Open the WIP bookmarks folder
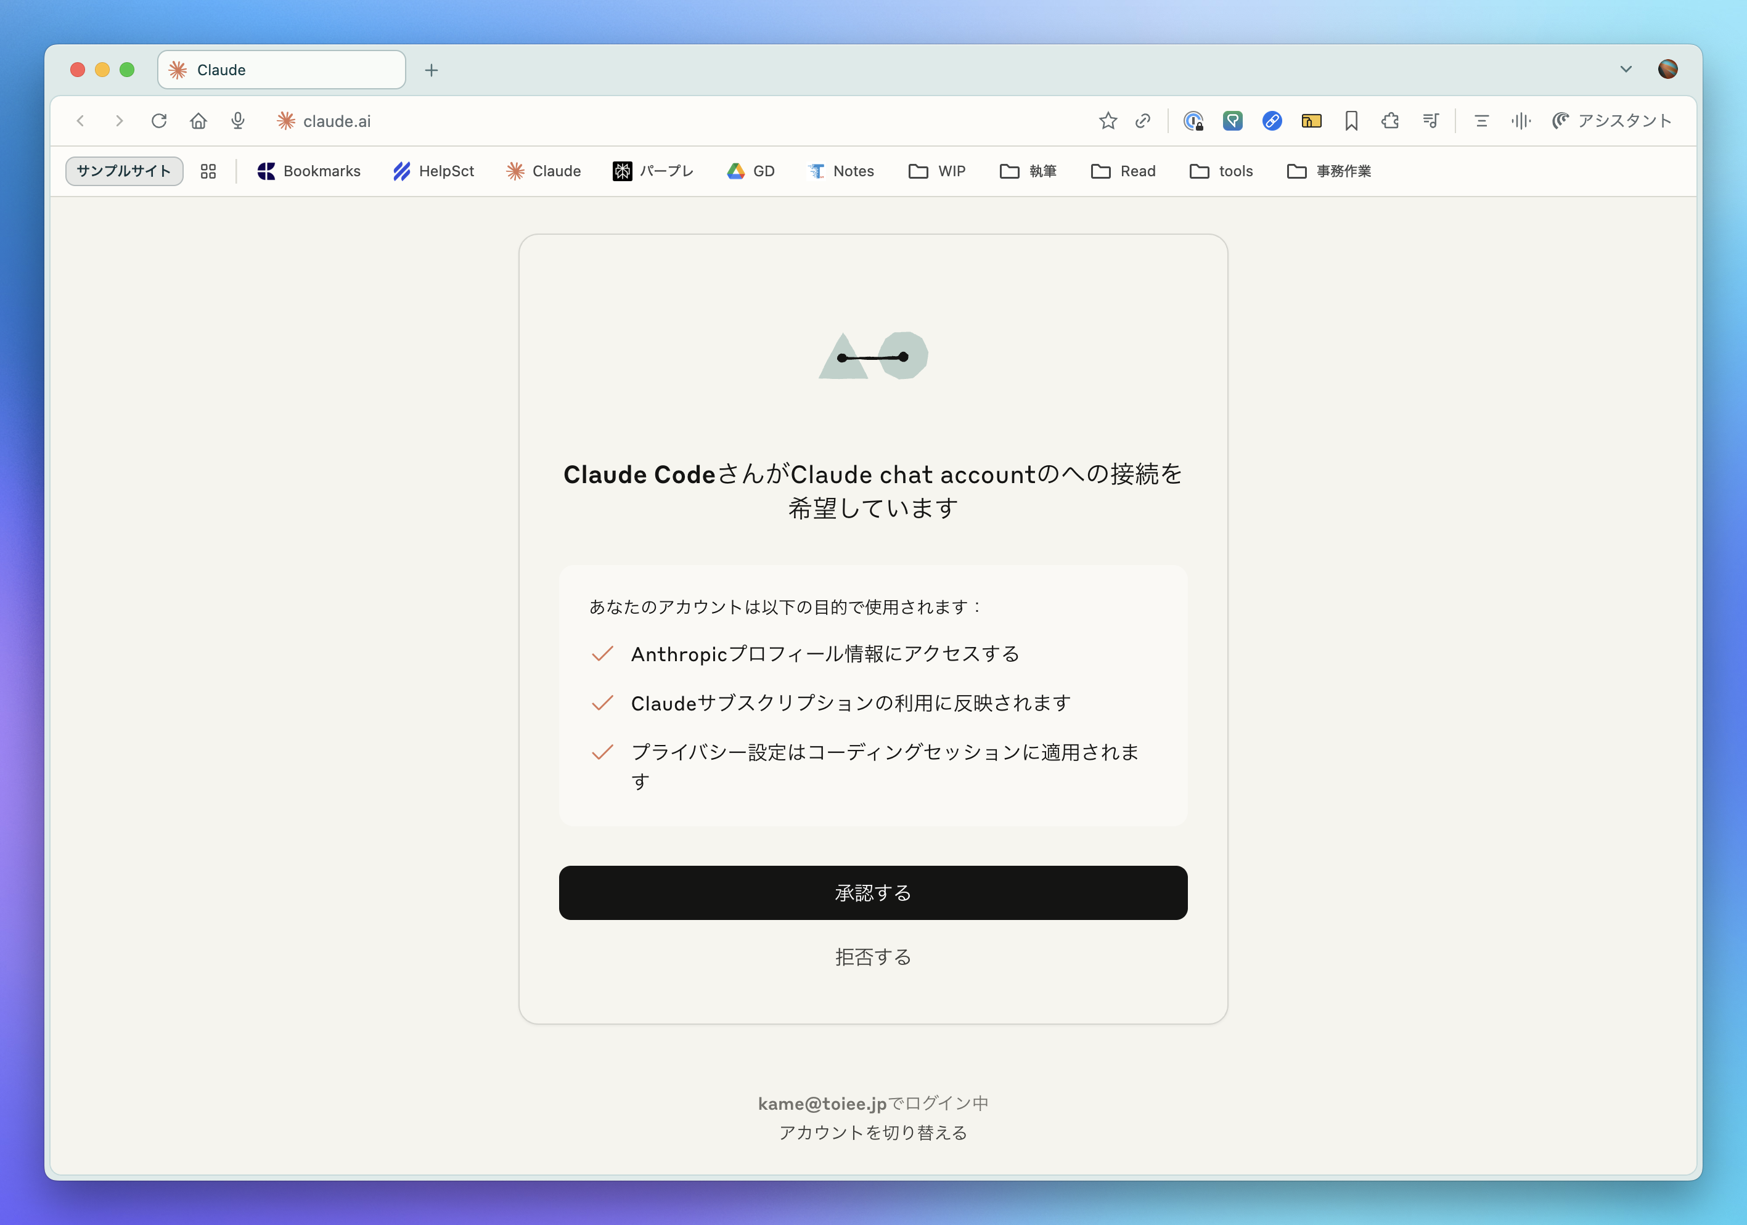This screenshot has width=1747, height=1225. point(936,171)
